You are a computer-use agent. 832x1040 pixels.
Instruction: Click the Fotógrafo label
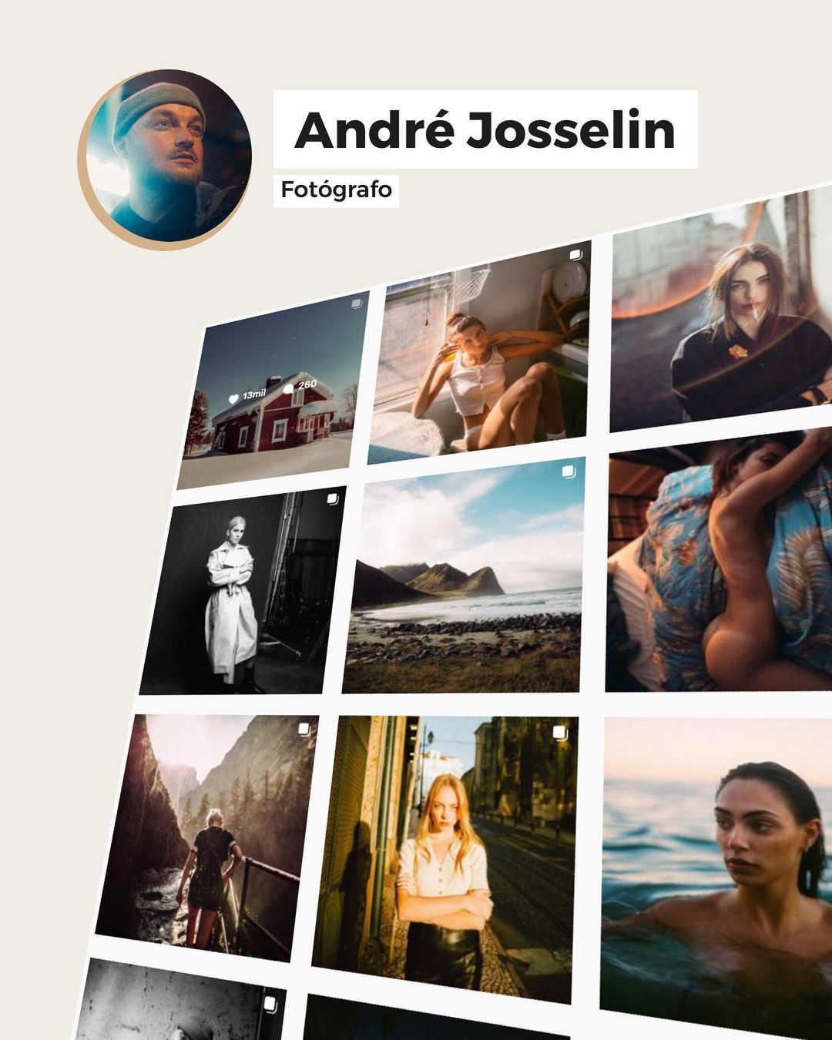click(x=336, y=190)
